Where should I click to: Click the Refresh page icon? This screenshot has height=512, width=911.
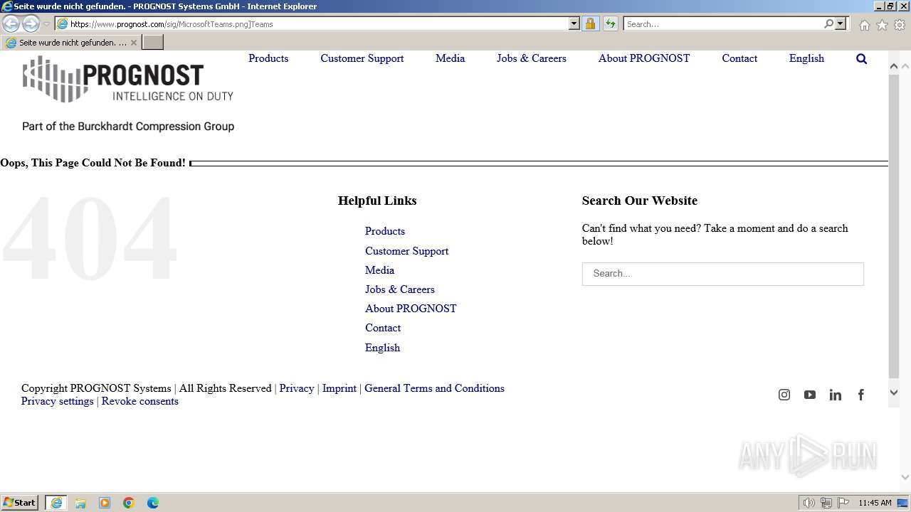611,24
